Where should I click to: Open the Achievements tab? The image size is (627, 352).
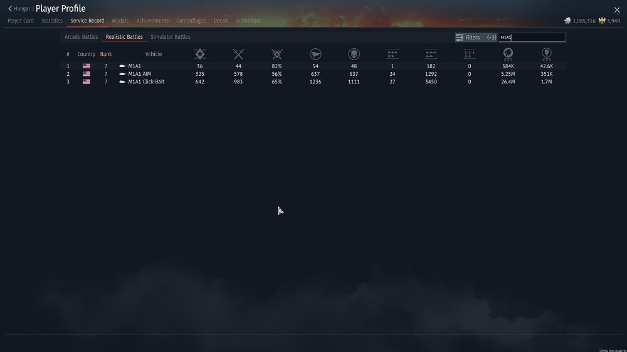152,21
